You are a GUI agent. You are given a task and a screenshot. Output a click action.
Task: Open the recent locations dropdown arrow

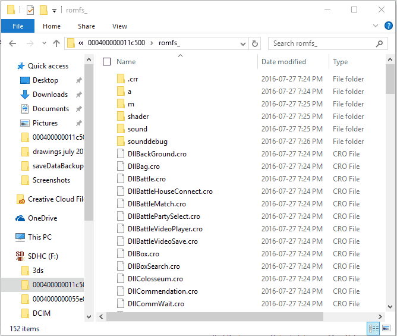[44, 43]
